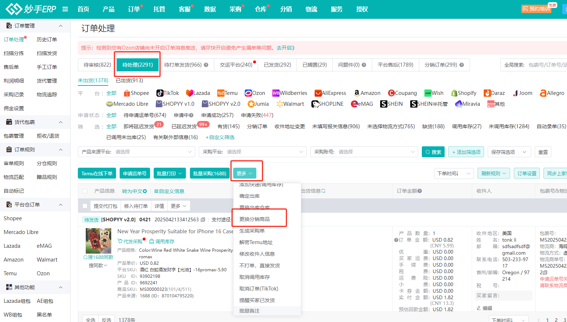This screenshot has height=322, width=567.
Task: Filter orders by Wildberries platform icon
Action: point(276,93)
